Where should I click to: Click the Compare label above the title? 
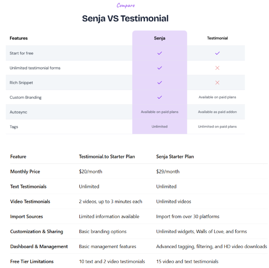click(126, 5)
